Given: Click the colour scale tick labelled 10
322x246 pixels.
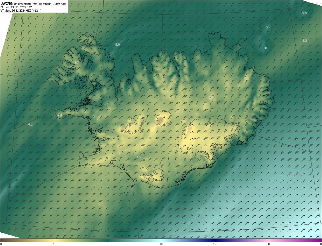Looking at the screenshot, I should [161, 244].
